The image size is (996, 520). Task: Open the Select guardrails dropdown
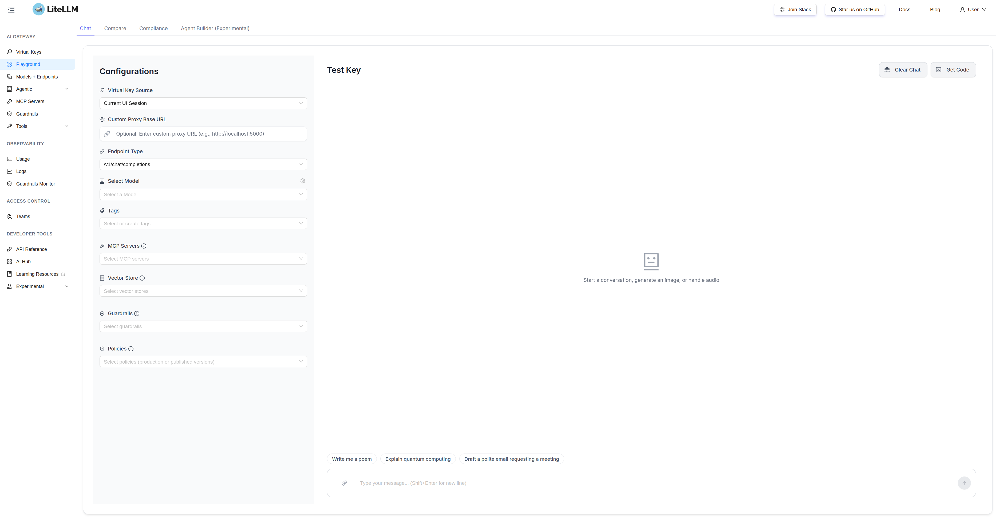tap(203, 326)
